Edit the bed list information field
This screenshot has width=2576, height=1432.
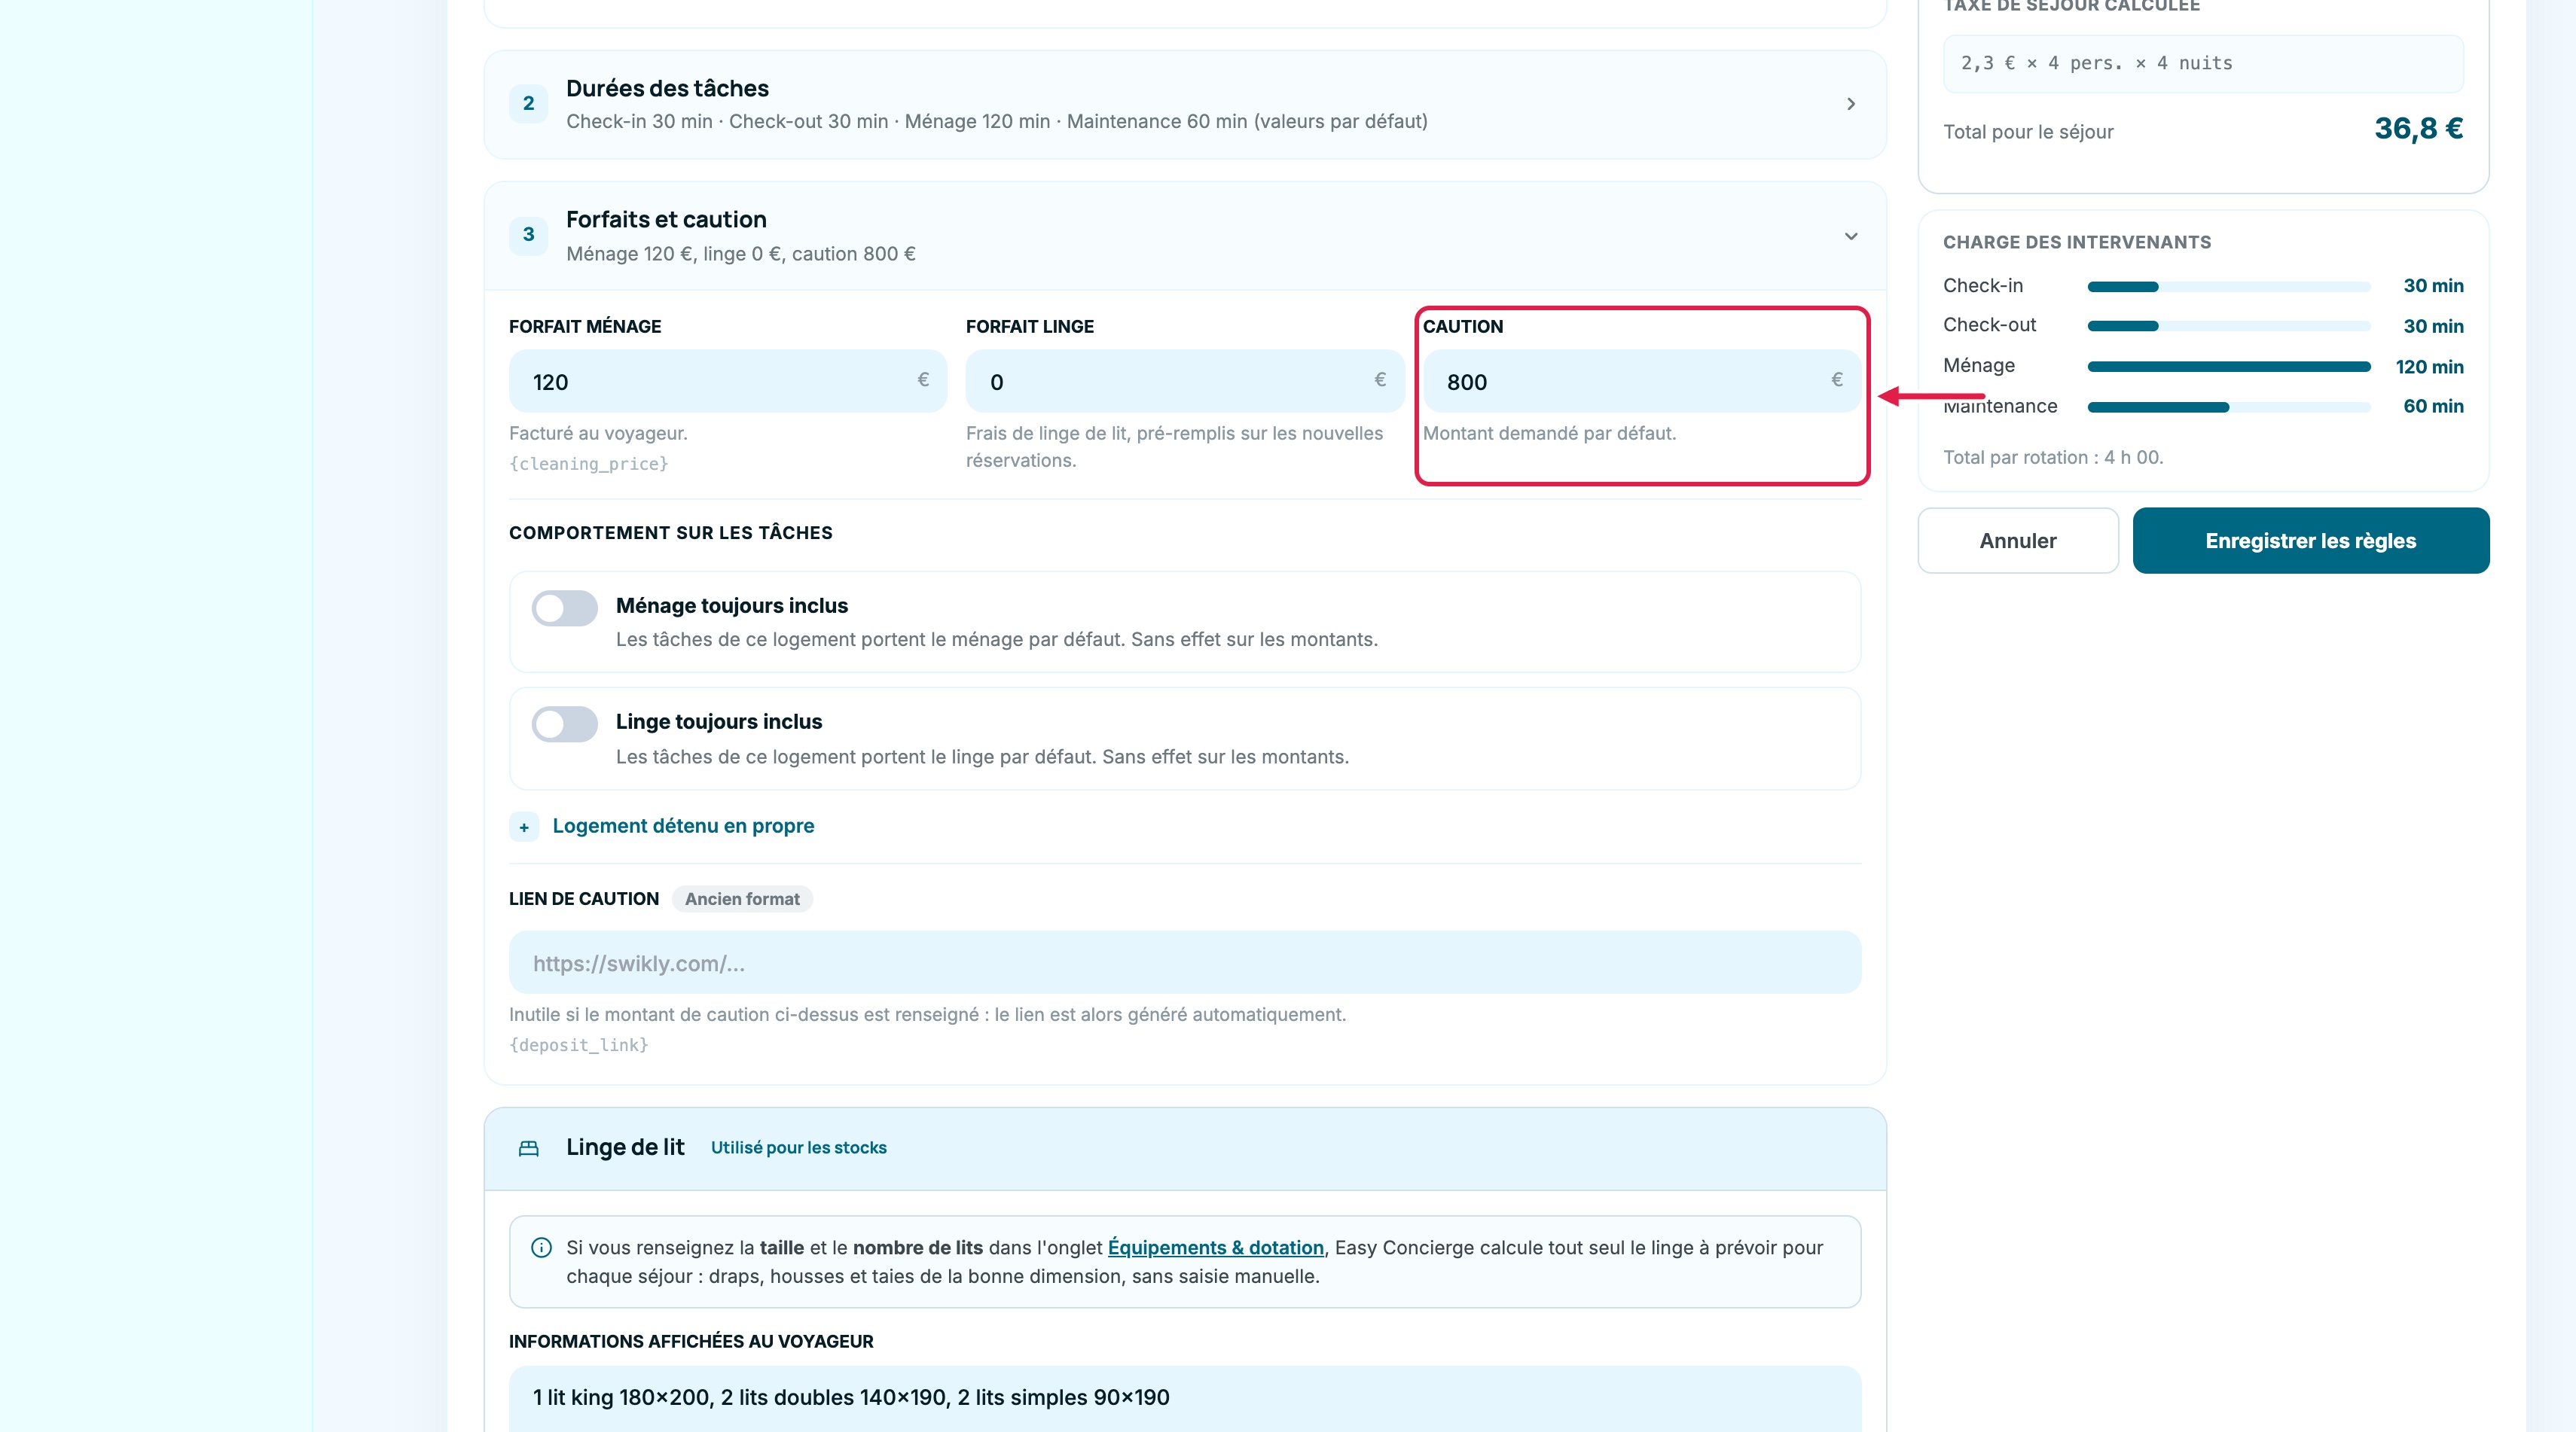pyautogui.click(x=1184, y=1398)
